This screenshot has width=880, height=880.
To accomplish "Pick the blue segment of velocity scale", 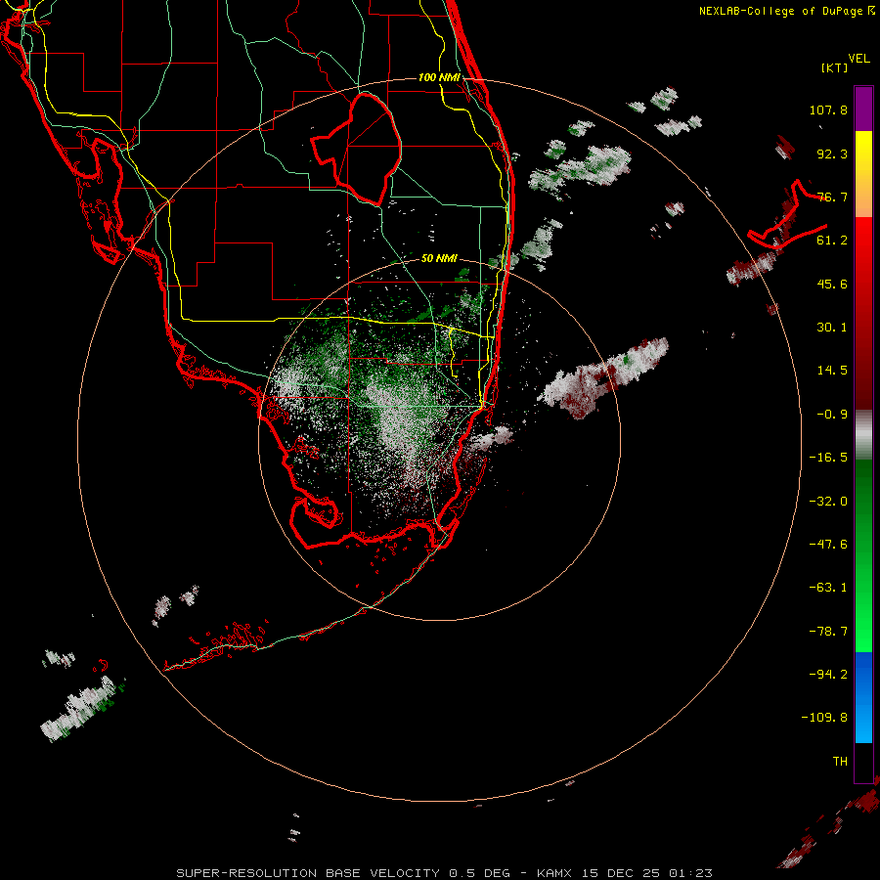I will [x=863, y=697].
